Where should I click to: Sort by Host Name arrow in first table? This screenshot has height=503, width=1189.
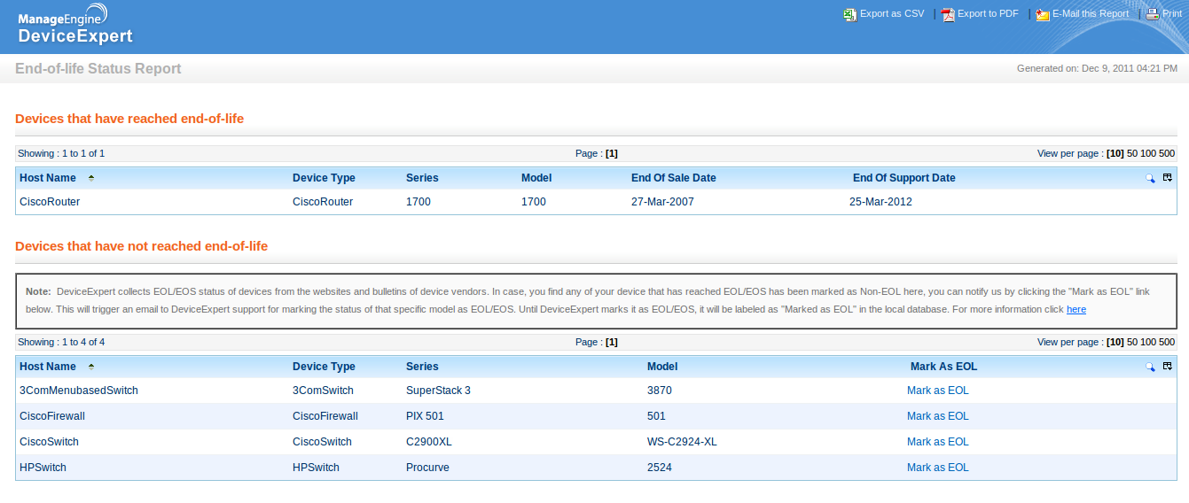pos(90,178)
